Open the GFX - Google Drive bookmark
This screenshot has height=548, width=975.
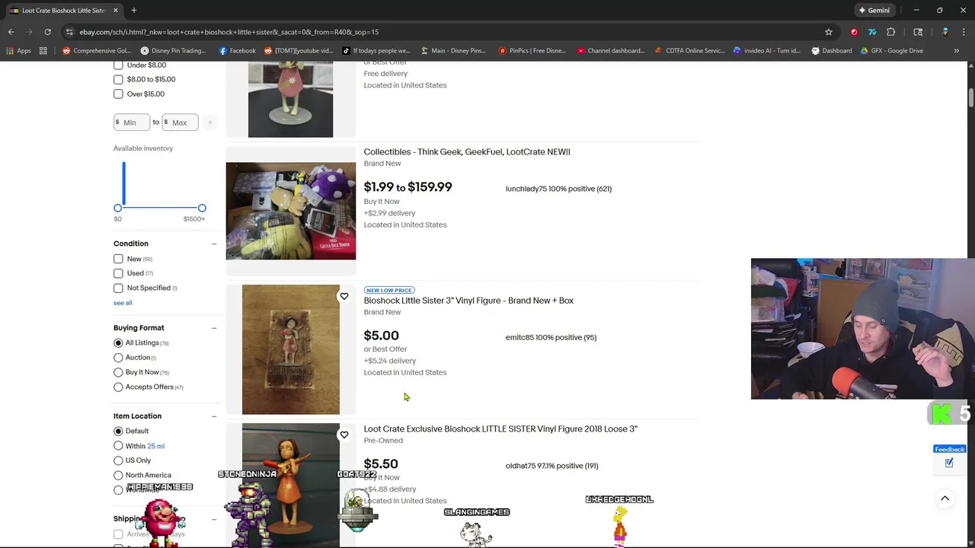tap(891, 51)
